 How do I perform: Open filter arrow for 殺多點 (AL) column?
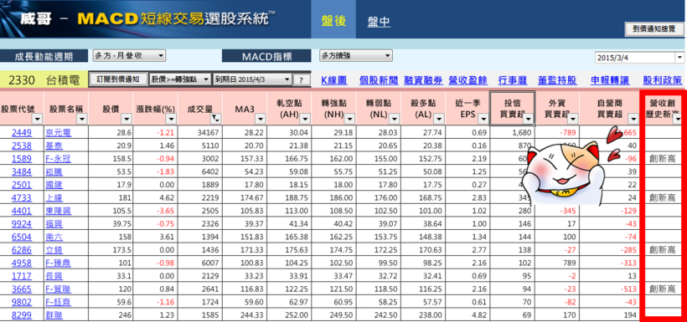(x=439, y=119)
